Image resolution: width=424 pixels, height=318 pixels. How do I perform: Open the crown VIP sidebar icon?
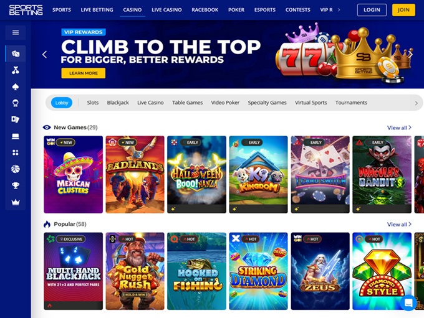point(16,202)
